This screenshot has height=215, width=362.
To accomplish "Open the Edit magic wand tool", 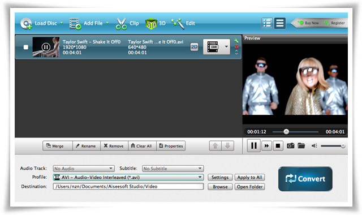I will coord(178,24).
